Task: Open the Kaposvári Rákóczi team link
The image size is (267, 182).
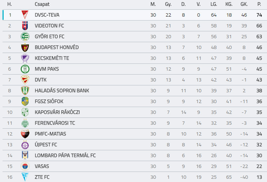Action: [57, 112]
